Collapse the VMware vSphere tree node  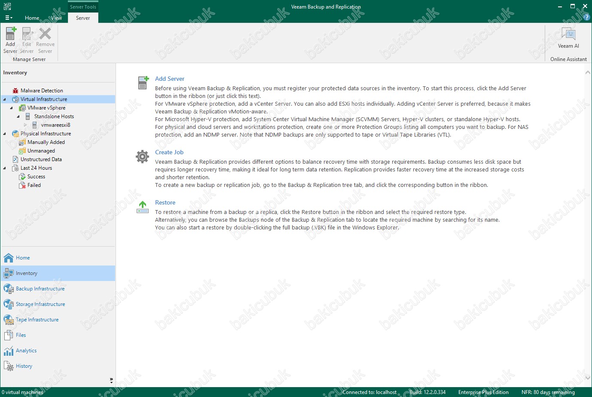pyautogui.click(x=12, y=108)
